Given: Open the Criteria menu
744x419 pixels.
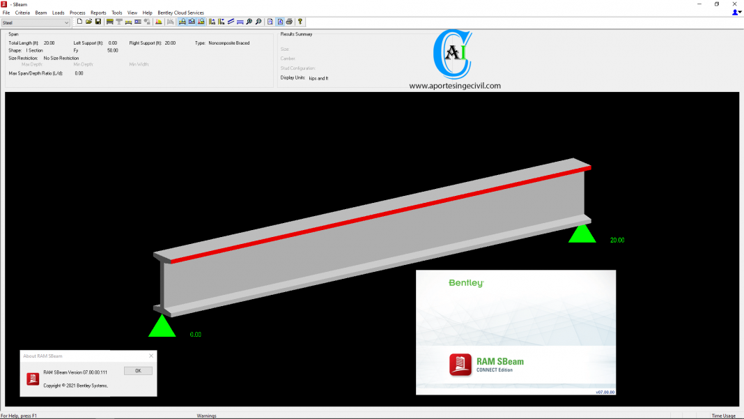Looking at the screenshot, I should (x=22, y=13).
